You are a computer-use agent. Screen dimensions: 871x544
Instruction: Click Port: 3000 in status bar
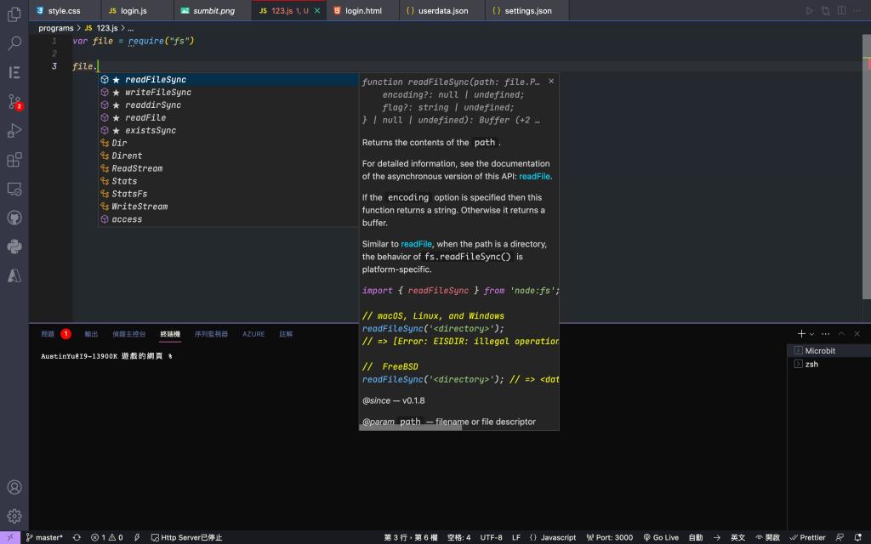pos(609,537)
